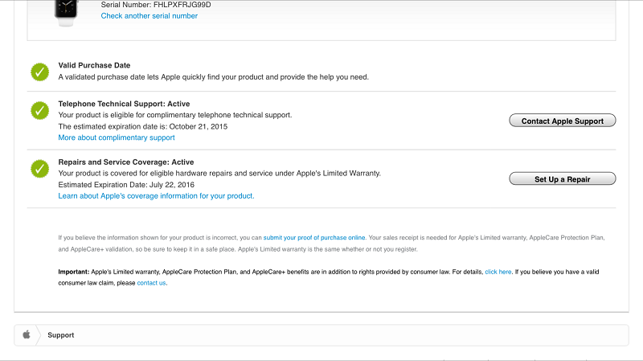Click green checkmark beside Valid Purchase Date
The height and width of the screenshot is (361, 643).
[x=40, y=72]
